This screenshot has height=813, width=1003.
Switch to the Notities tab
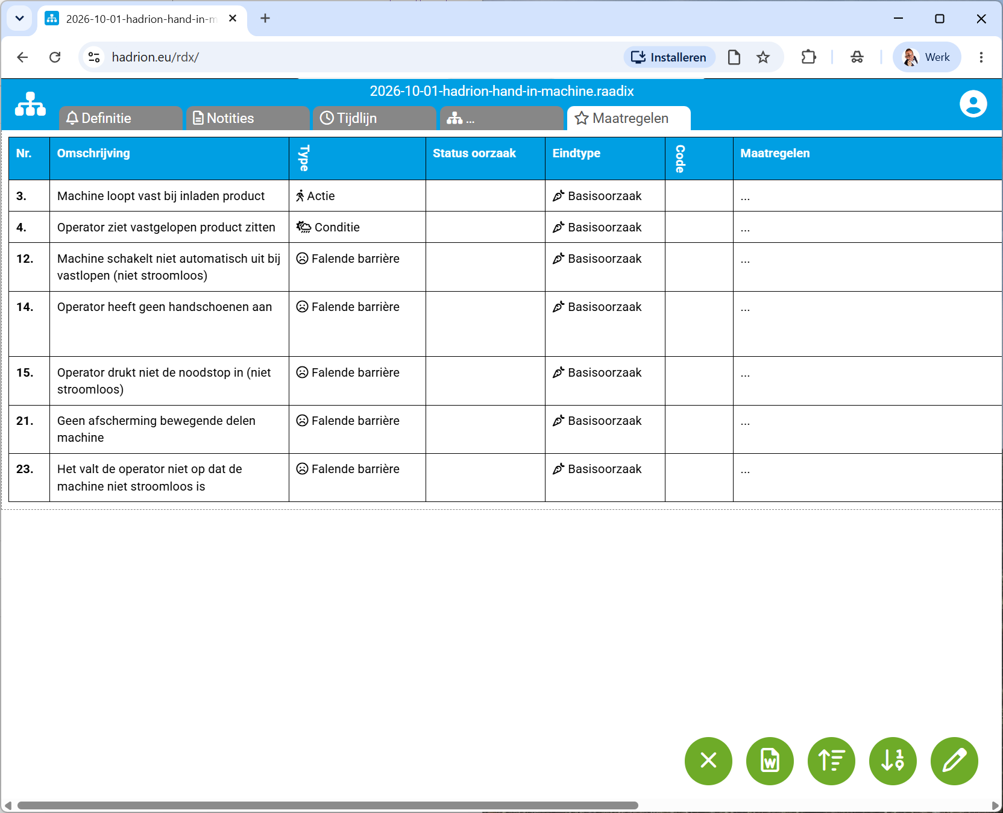248,118
